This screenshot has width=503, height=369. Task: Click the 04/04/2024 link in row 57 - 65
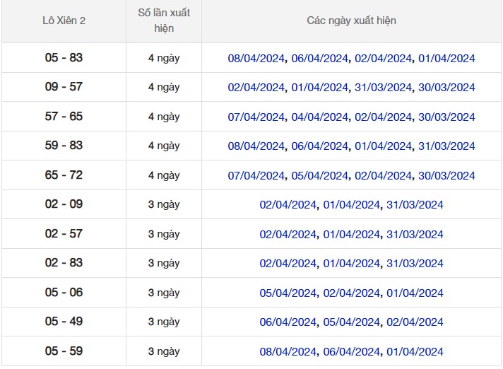pos(319,117)
